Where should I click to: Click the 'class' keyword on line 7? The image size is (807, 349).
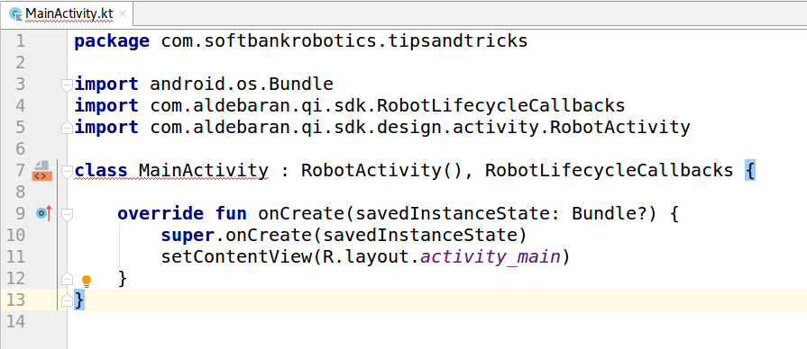click(101, 170)
